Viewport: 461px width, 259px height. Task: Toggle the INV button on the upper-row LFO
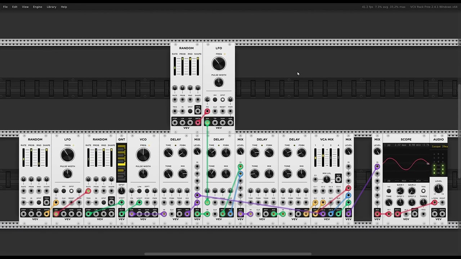[215, 100]
